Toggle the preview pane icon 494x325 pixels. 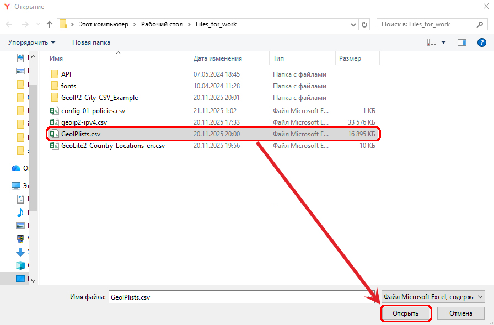[x=462, y=42]
